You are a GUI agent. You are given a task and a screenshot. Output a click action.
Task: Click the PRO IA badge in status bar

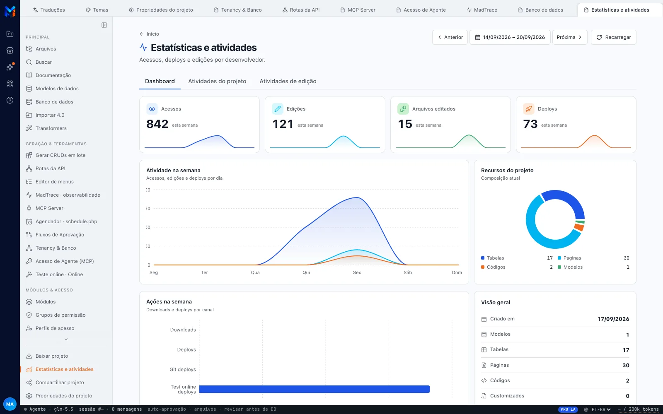[568, 409]
